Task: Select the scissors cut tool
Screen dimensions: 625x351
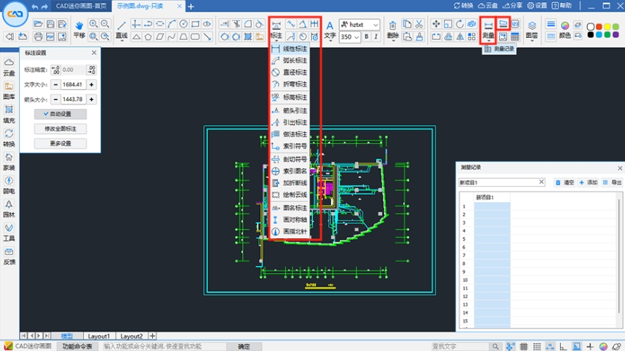Action: tap(419, 24)
